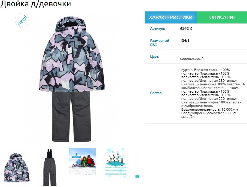Click the Состав label
This screenshot has height=187, width=247.
[x=156, y=93]
